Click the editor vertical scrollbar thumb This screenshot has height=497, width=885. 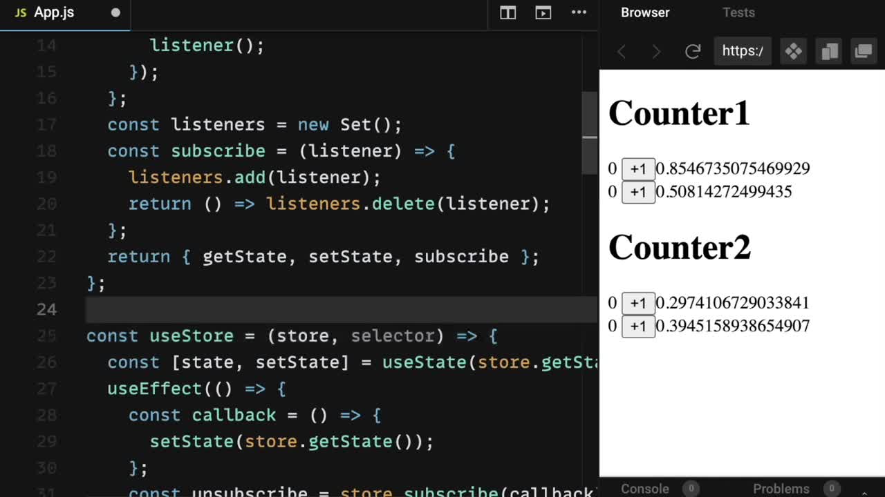click(x=590, y=131)
